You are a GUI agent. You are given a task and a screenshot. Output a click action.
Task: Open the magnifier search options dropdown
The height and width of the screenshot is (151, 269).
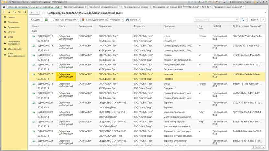coord(244,20)
